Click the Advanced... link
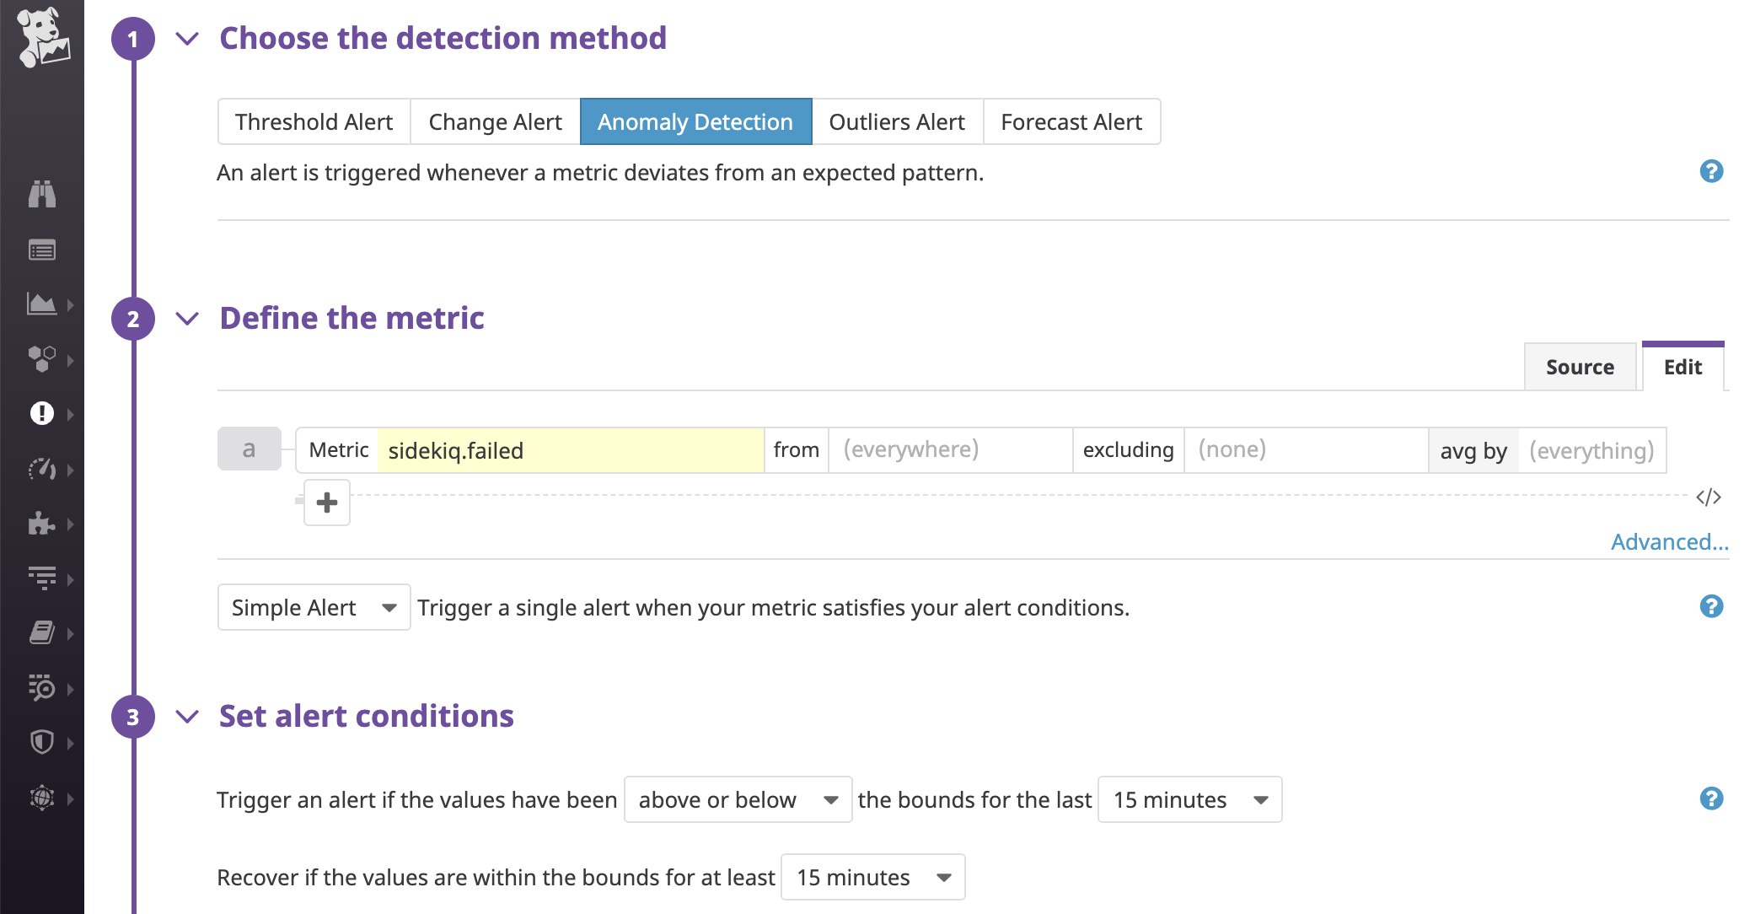 coord(1669,541)
